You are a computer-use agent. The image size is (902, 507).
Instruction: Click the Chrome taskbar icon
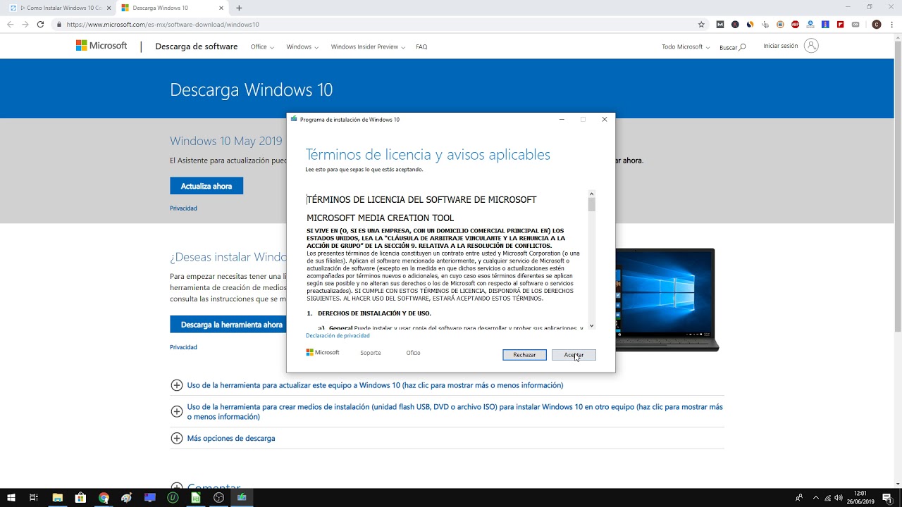click(x=104, y=498)
